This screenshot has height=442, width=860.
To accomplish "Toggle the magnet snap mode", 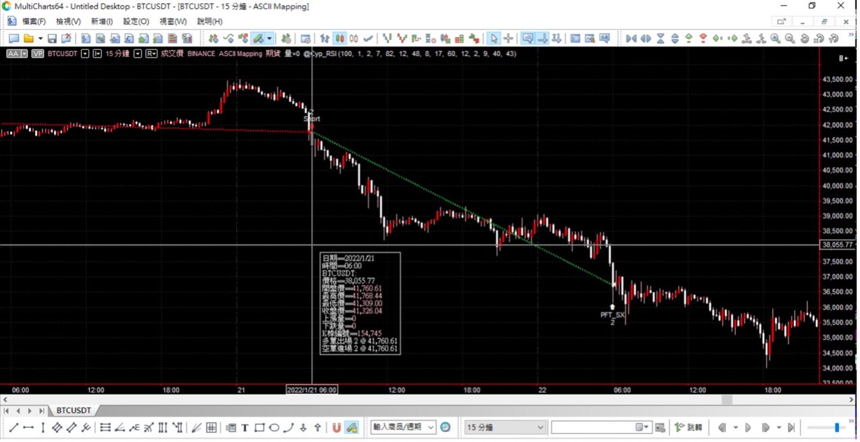I will pos(336,427).
